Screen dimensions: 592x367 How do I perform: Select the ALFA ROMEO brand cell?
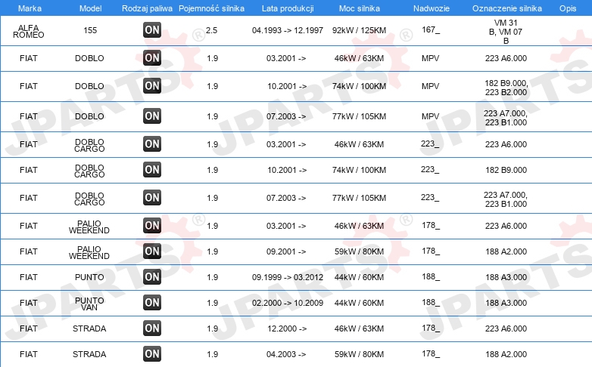[28, 31]
